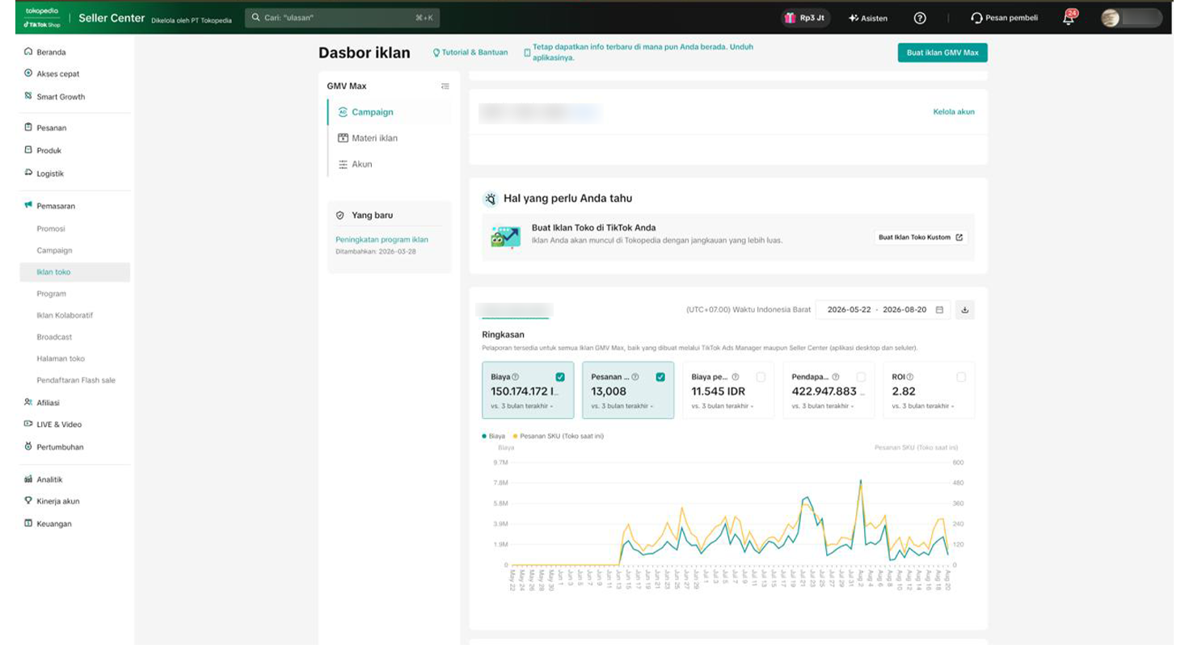Open Promosi under Pemasaran
1189x645 pixels.
51,228
